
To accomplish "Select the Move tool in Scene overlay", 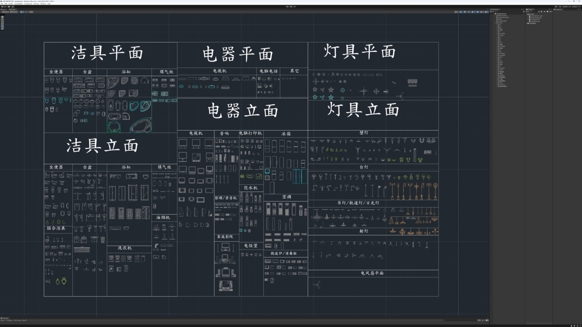I will 2,19.
